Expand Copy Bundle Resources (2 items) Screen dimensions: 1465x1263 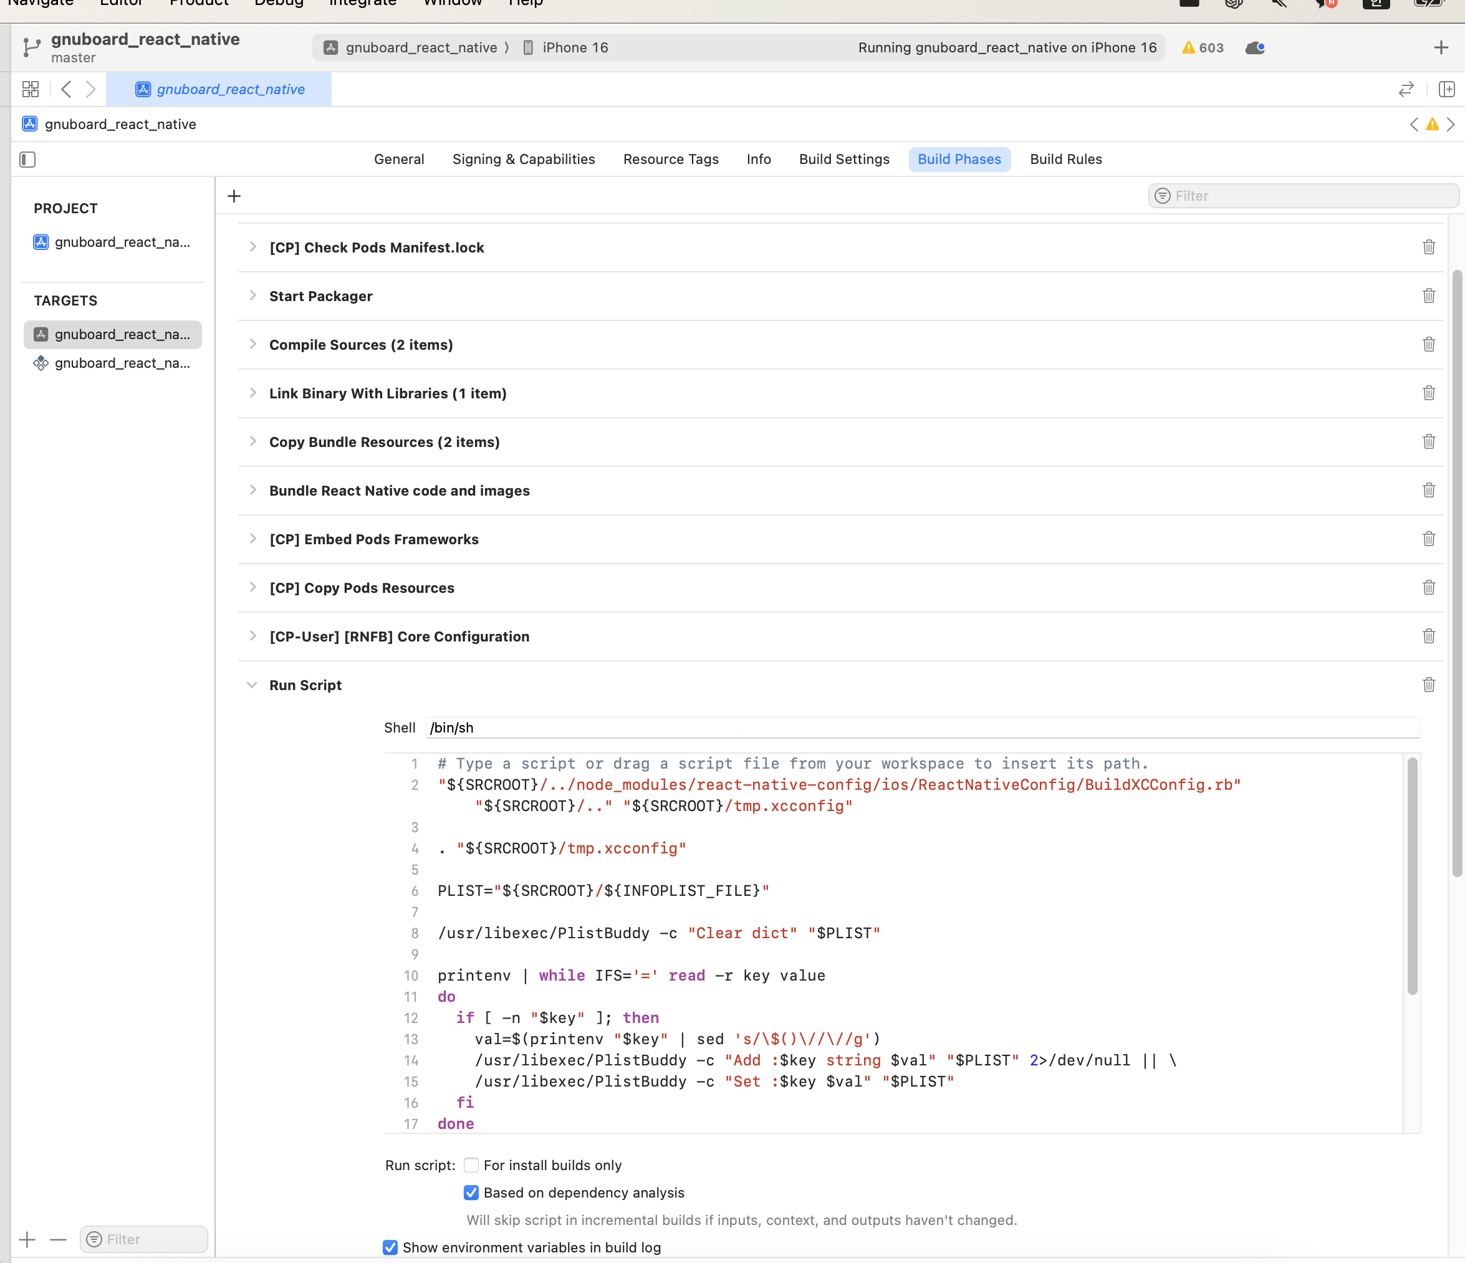tap(252, 442)
